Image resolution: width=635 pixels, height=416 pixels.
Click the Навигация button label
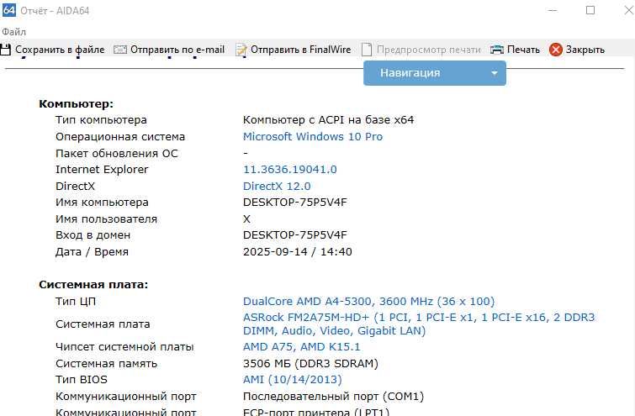click(410, 73)
